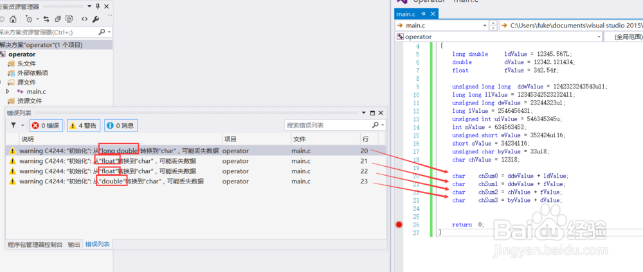Viewport: 643px width, 272px height.
Task: Open the (全局范围) scope dropdown
Action: click(x=623, y=37)
